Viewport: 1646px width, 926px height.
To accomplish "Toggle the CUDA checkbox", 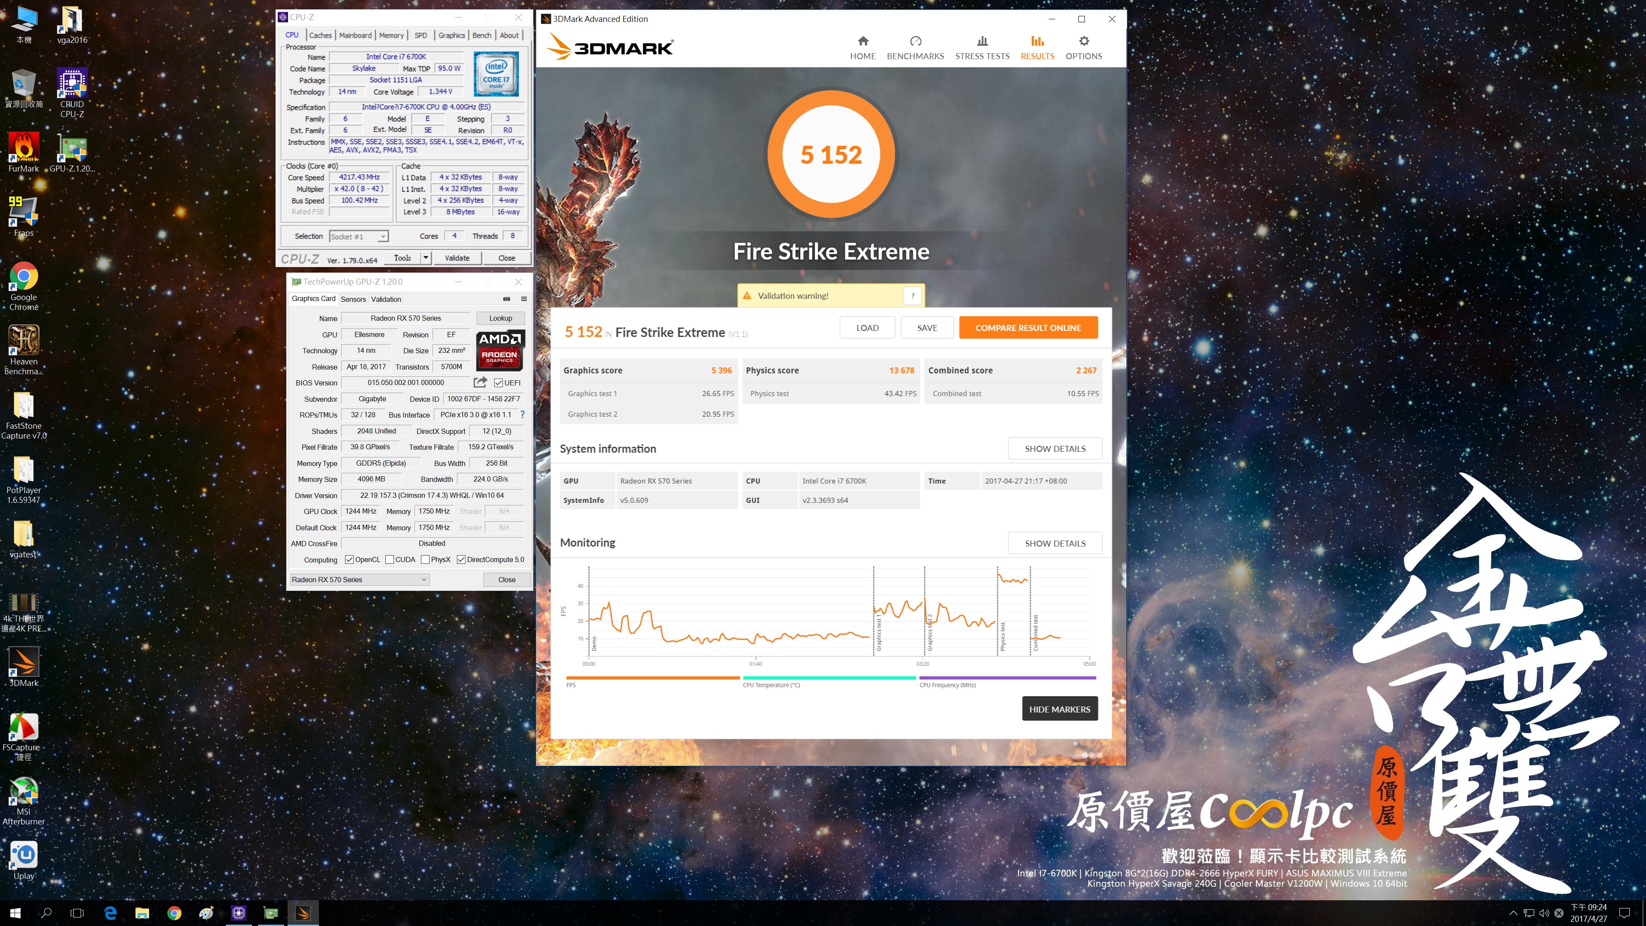I will coord(389,560).
